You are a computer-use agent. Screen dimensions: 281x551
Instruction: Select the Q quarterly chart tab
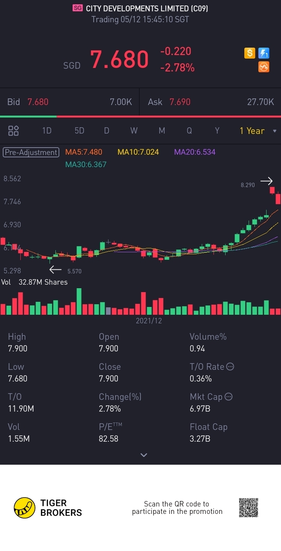pos(189,131)
